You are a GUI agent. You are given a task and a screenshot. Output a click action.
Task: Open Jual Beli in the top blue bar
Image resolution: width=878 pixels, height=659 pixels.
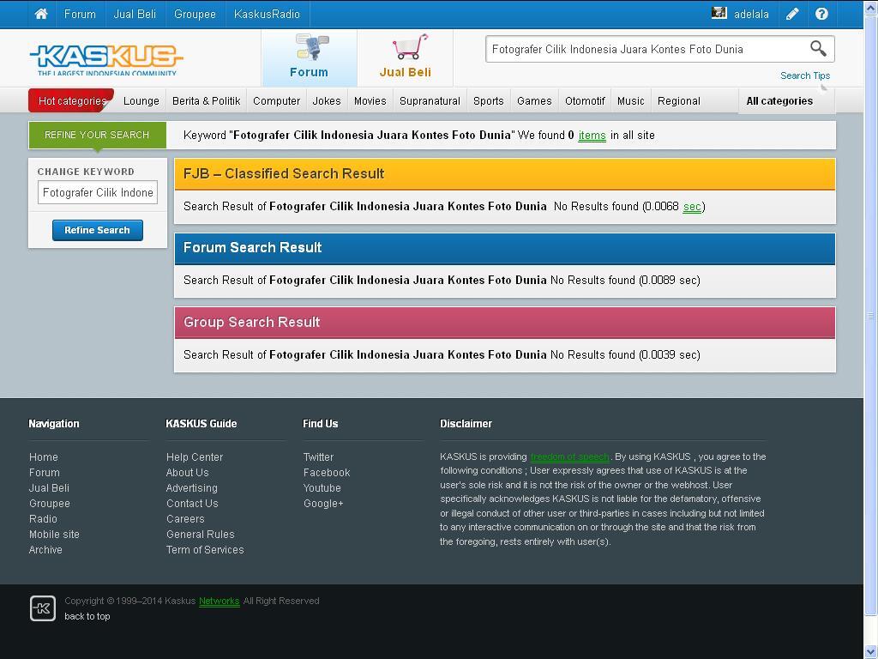pyautogui.click(x=135, y=14)
